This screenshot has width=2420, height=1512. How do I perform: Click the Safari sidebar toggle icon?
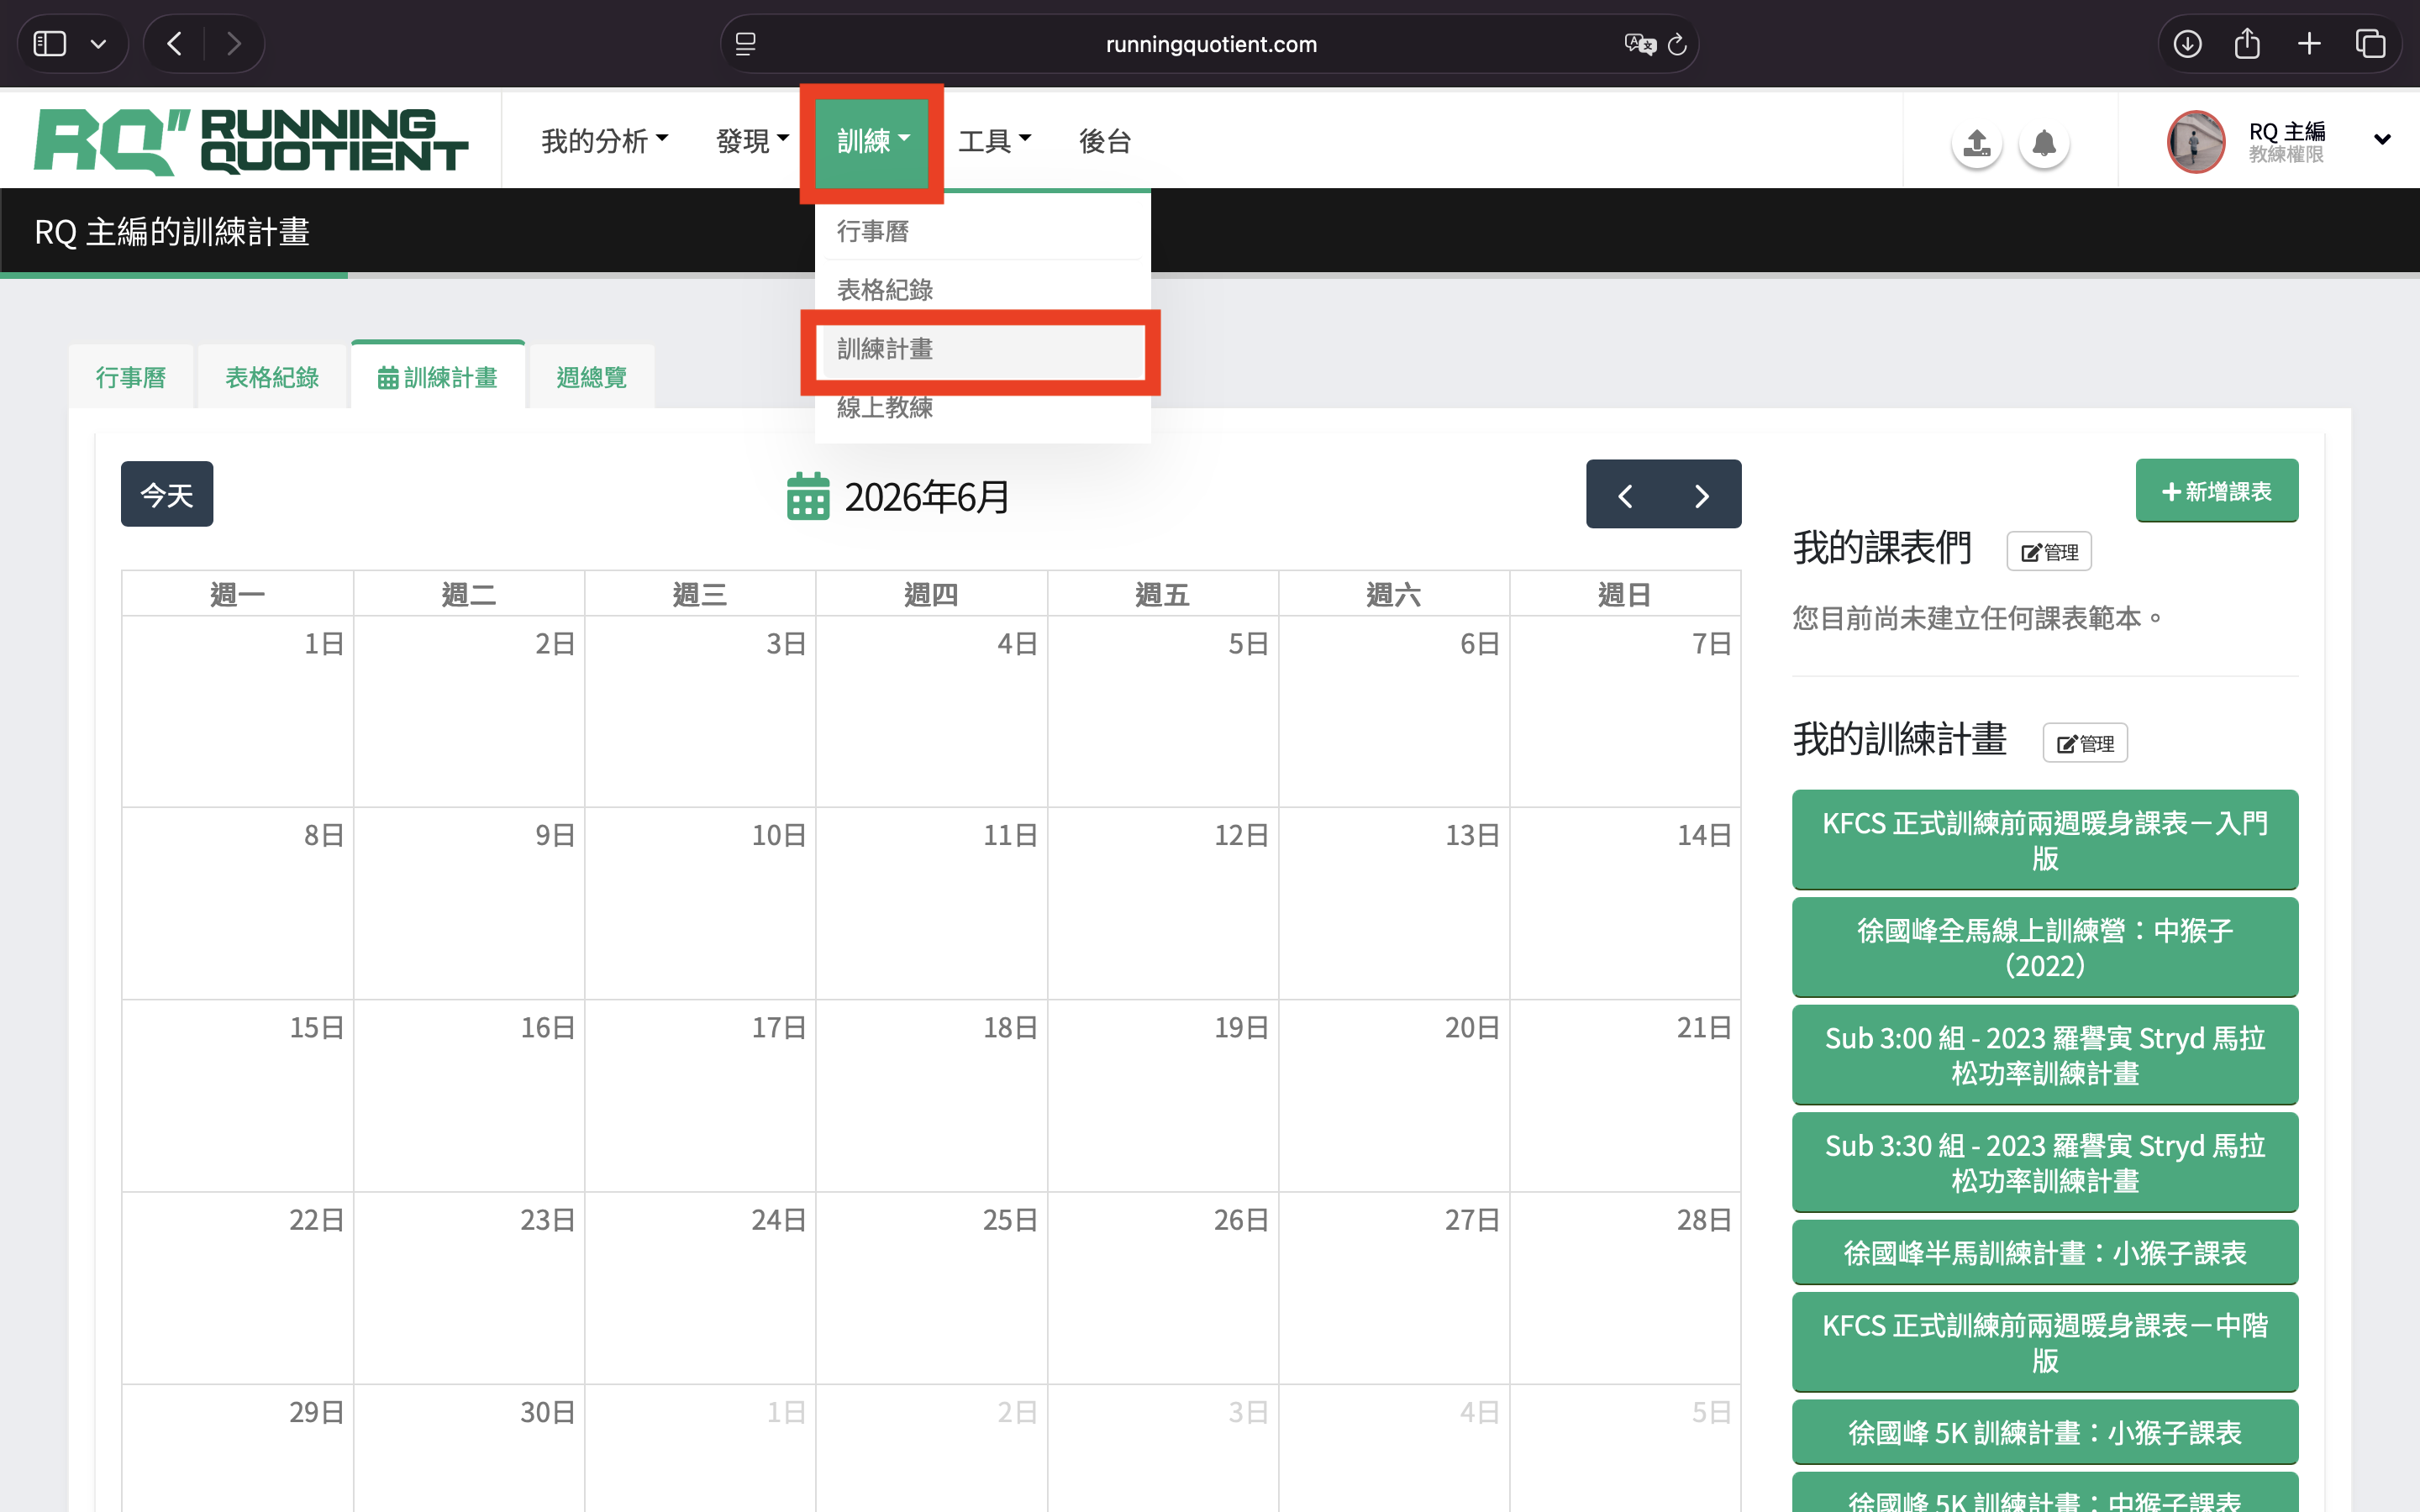click(50, 44)
